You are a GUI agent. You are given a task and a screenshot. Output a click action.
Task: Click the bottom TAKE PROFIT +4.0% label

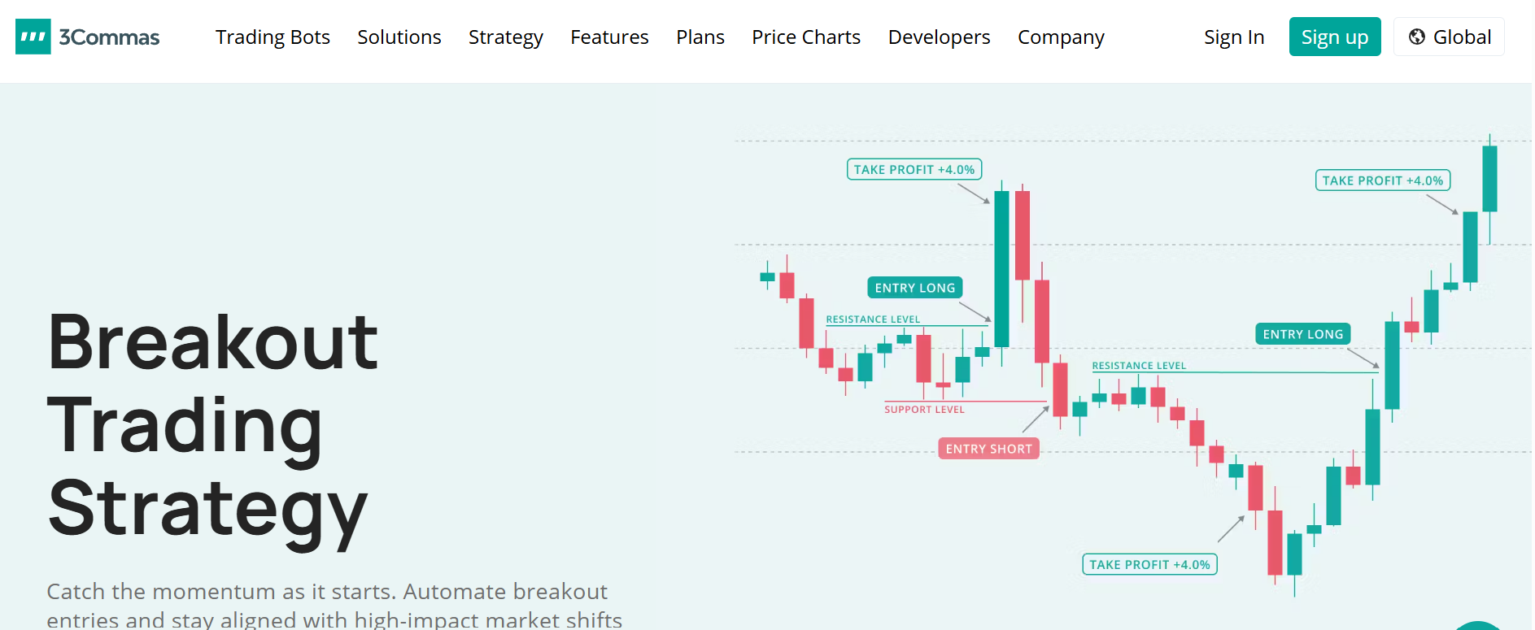click(1149, 564)
